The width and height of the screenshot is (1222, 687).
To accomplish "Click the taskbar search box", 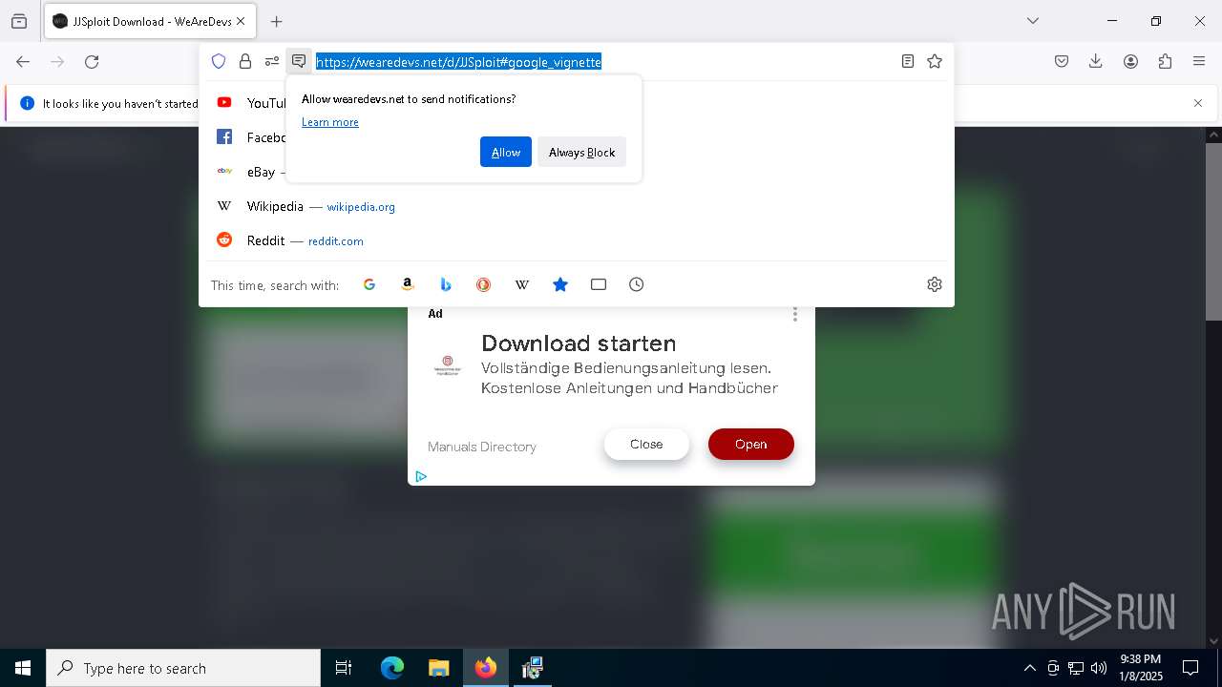I will [x=183, y=668].
